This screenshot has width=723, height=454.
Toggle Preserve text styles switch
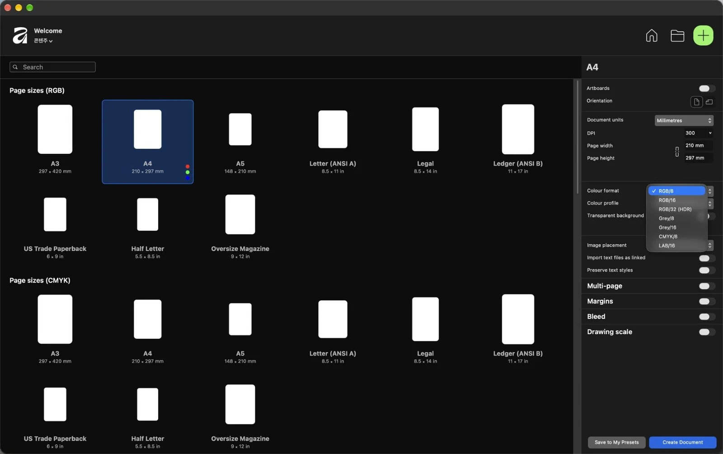[707, 270]
